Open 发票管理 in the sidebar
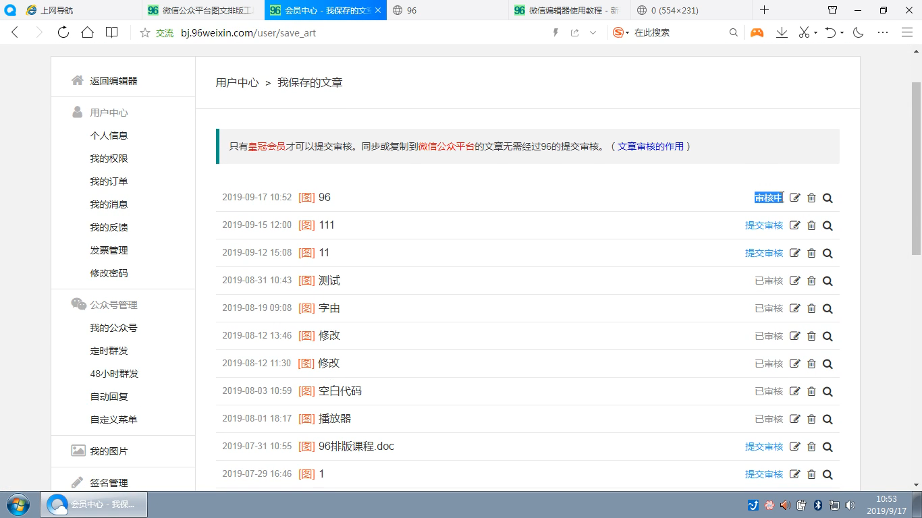Image resolution: width=922 pixels, height=518 pixels. pyautogui.click(x=109, y=250)
